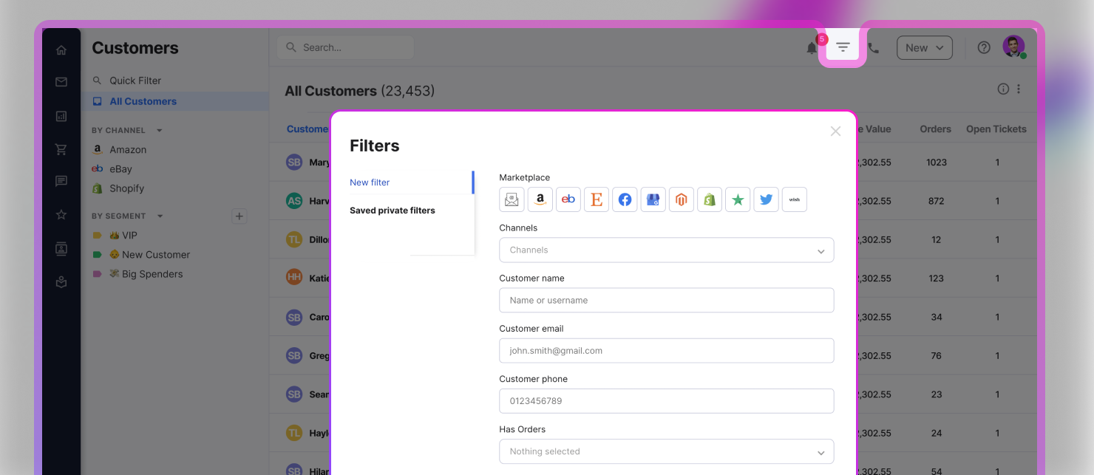Viewport: 1094px width, 475px height.
Task: Select Shopify marketplace icon in Filters
Action: [710, 199]
